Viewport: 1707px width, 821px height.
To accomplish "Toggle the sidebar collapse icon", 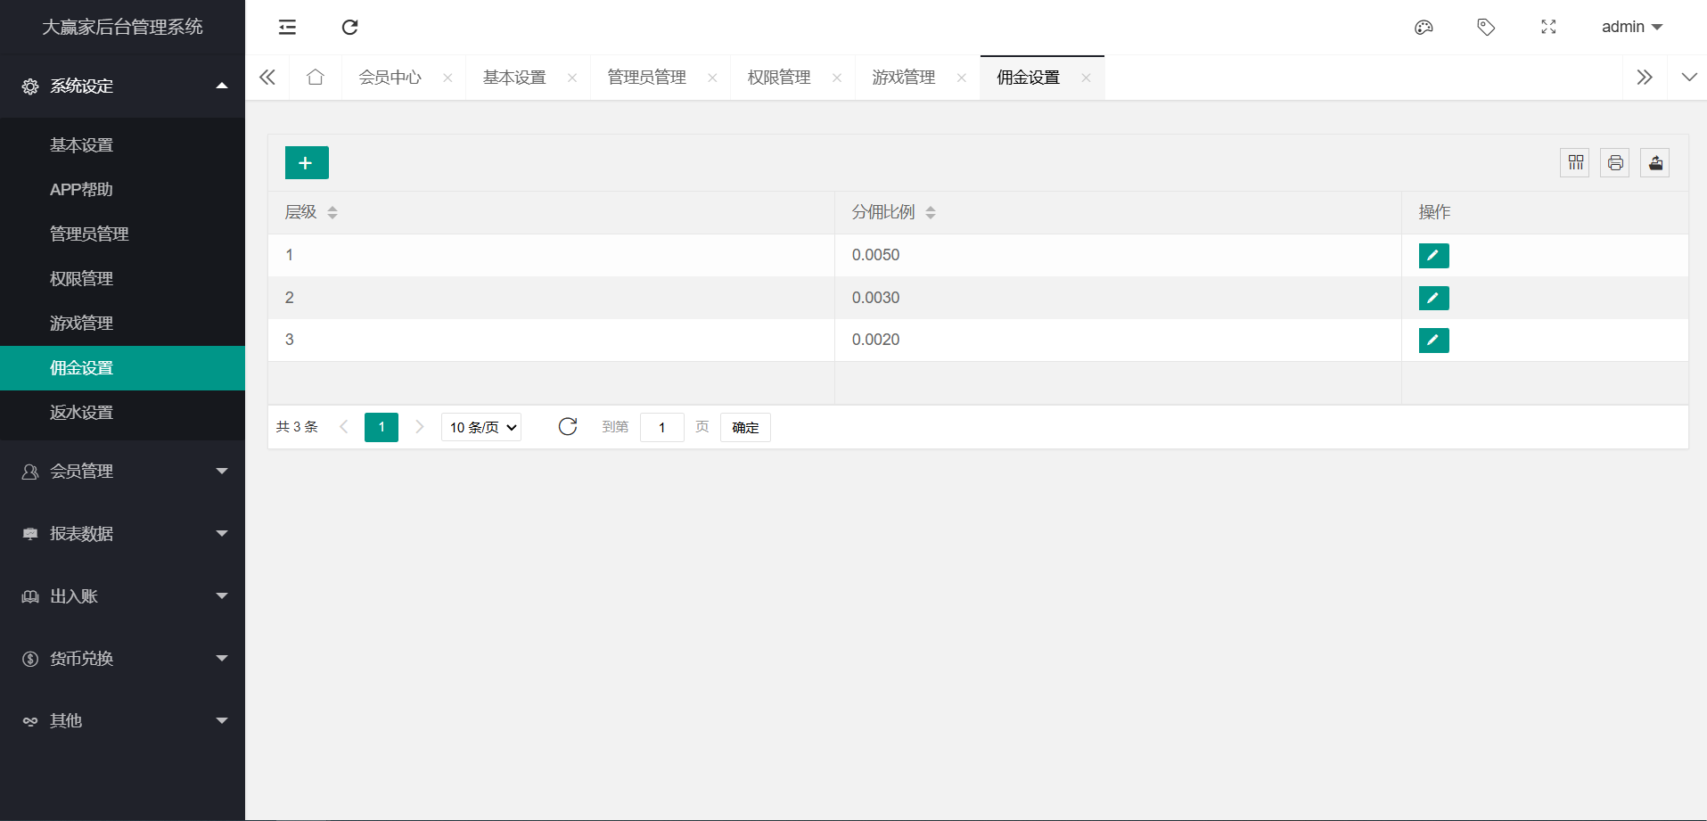I will (x=287, y=28).
